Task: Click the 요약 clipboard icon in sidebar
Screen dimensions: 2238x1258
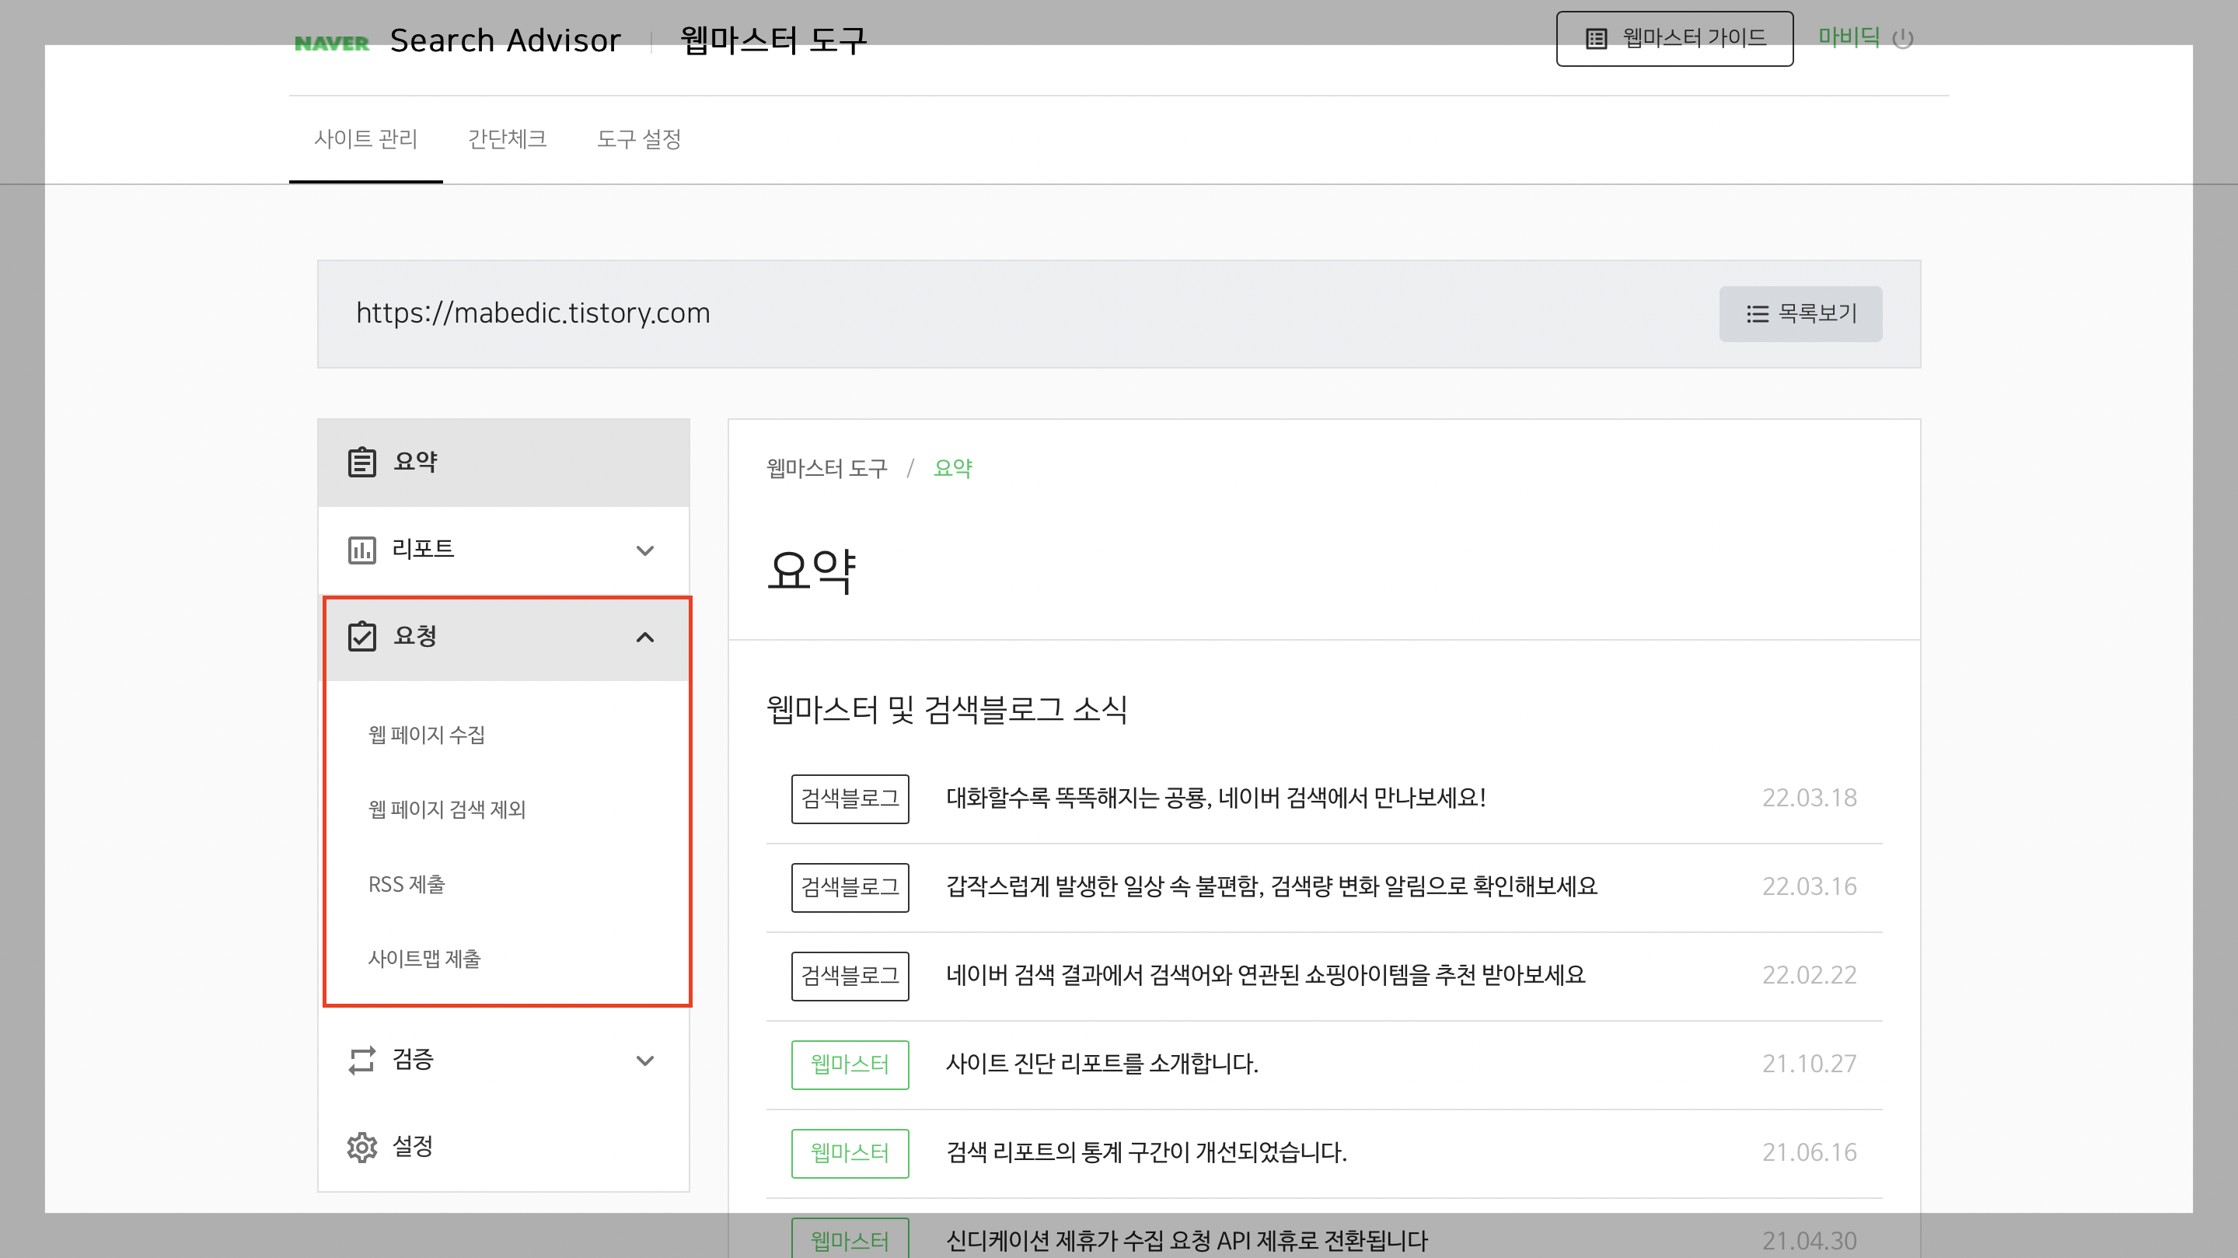Action: [361, 461]
